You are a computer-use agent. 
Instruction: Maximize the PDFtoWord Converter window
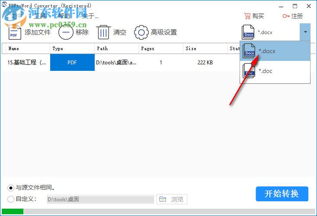(x=295, y=6)
